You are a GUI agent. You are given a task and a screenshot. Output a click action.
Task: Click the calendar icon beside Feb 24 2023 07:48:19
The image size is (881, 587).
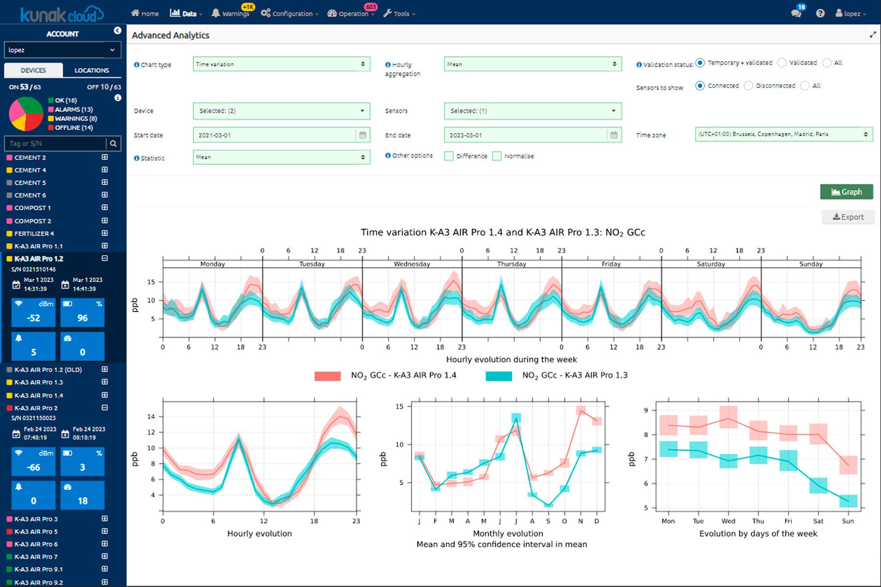pos(16,434)
